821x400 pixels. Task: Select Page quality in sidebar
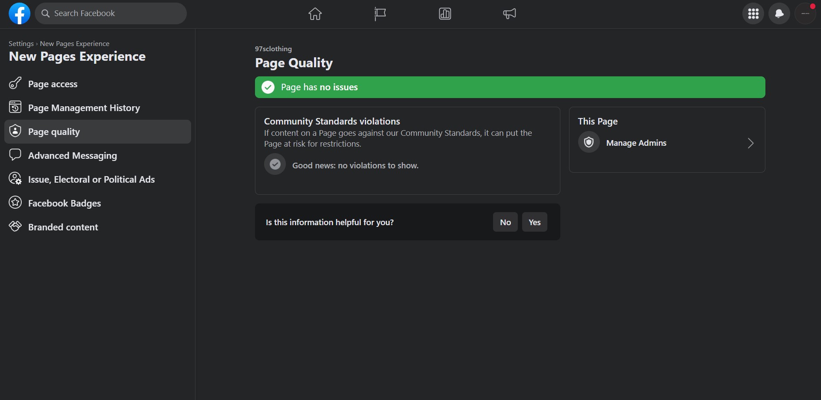(x=98, y=131)
